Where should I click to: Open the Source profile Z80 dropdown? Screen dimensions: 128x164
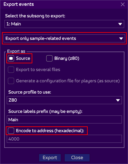[x=64, y=100]
